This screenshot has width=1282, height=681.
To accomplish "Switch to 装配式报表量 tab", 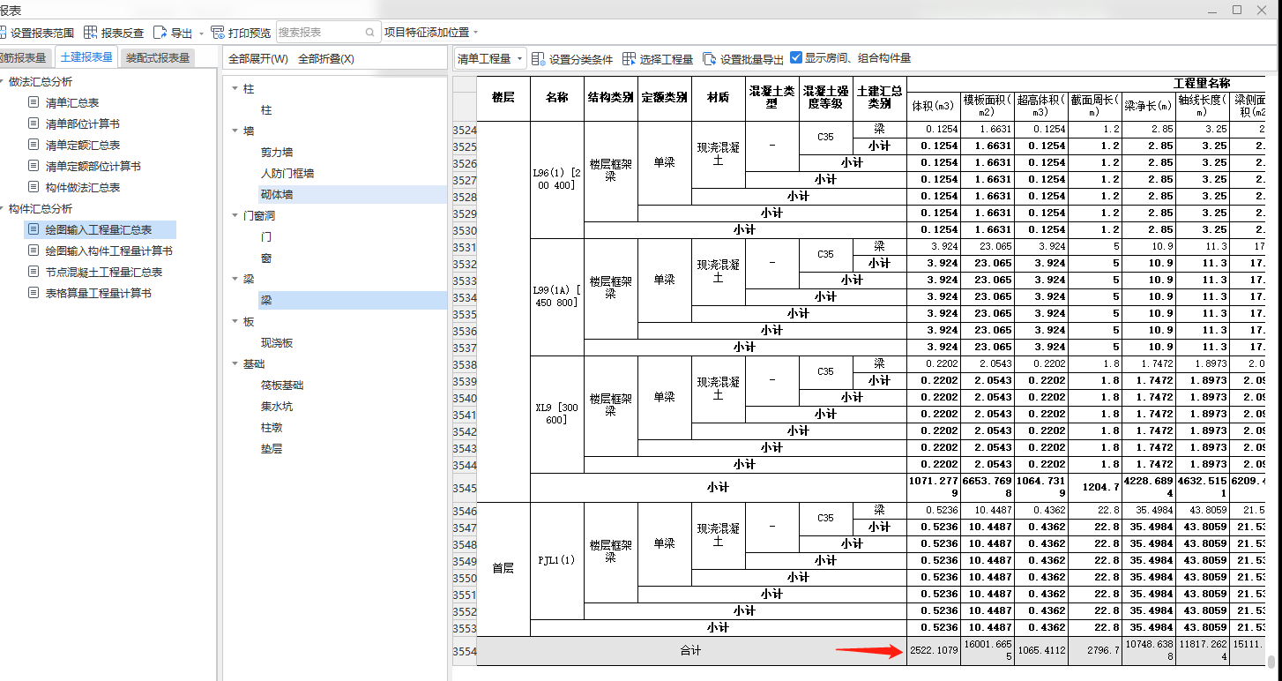I will pos(158,57).
